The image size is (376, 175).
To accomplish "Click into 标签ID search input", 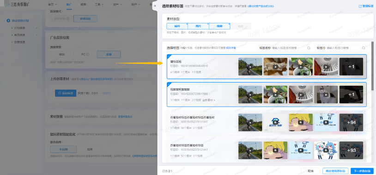I will [x=341, y=48].
